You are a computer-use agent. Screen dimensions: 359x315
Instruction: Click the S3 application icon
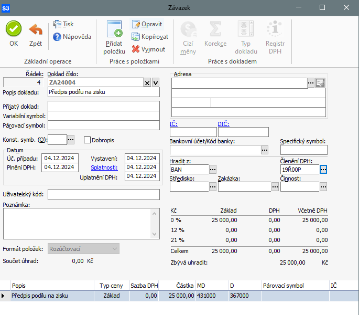[6, 8]
